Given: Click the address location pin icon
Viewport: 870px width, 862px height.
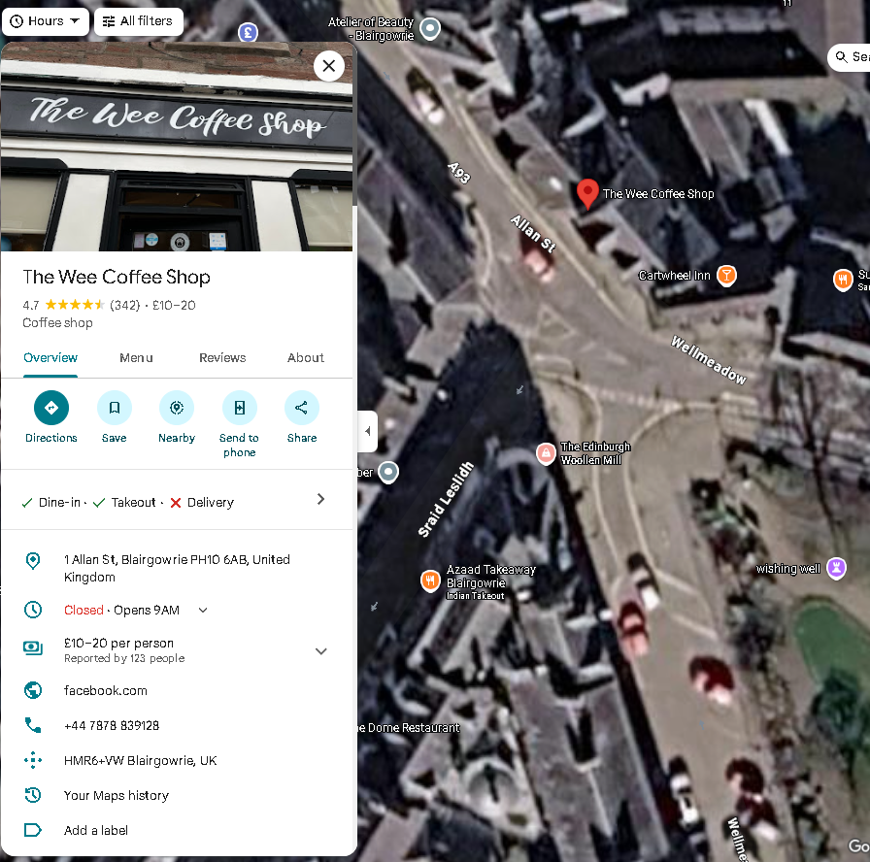Looking at the screenshot, I should (33, 561).
